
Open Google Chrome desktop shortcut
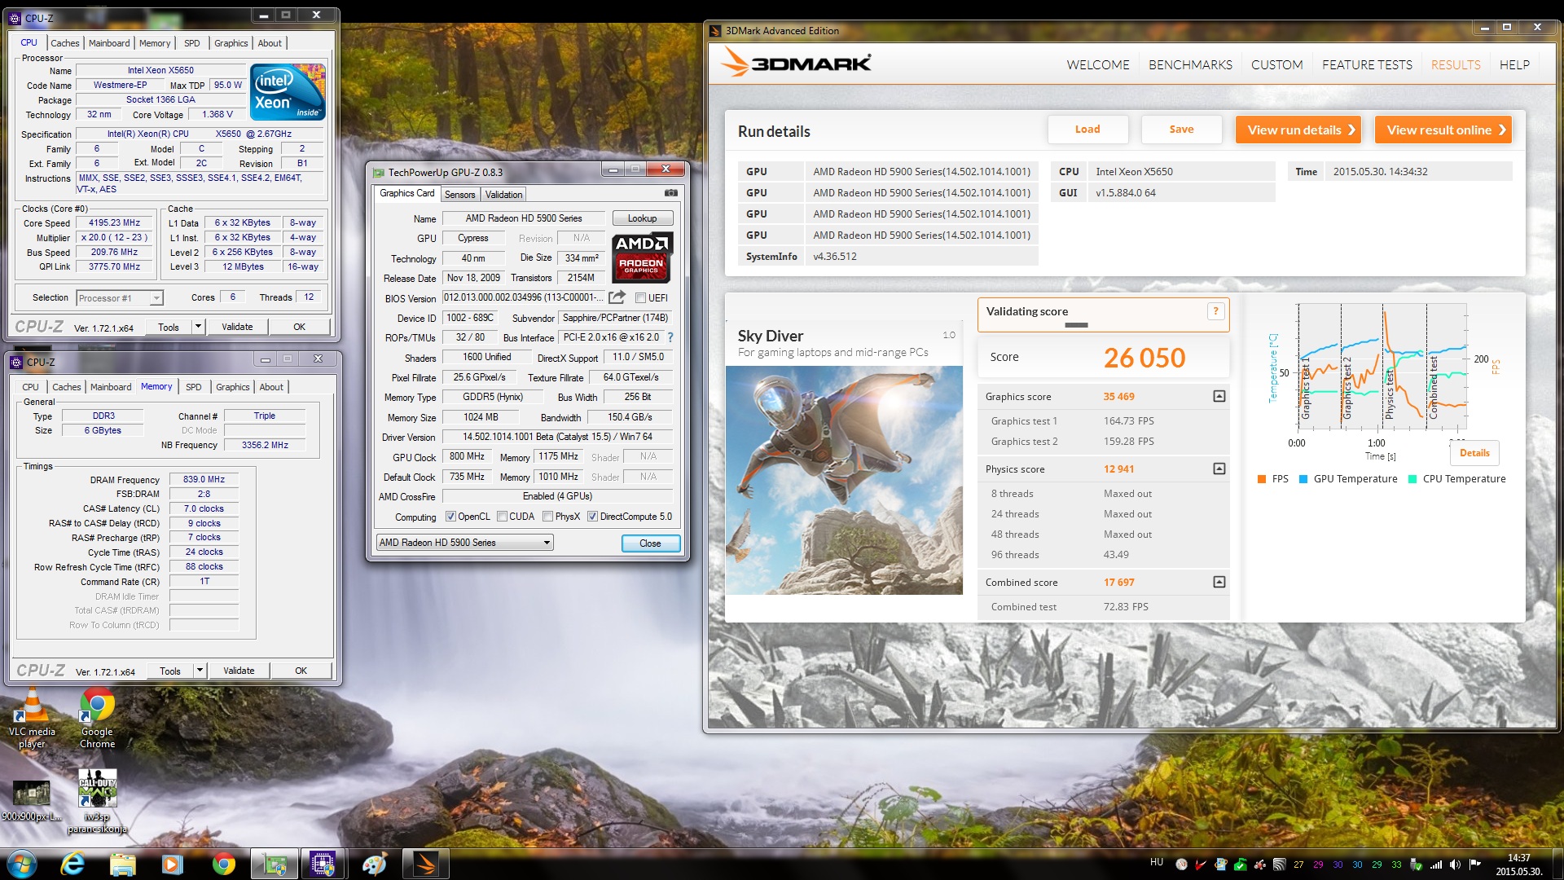(97, 718)
